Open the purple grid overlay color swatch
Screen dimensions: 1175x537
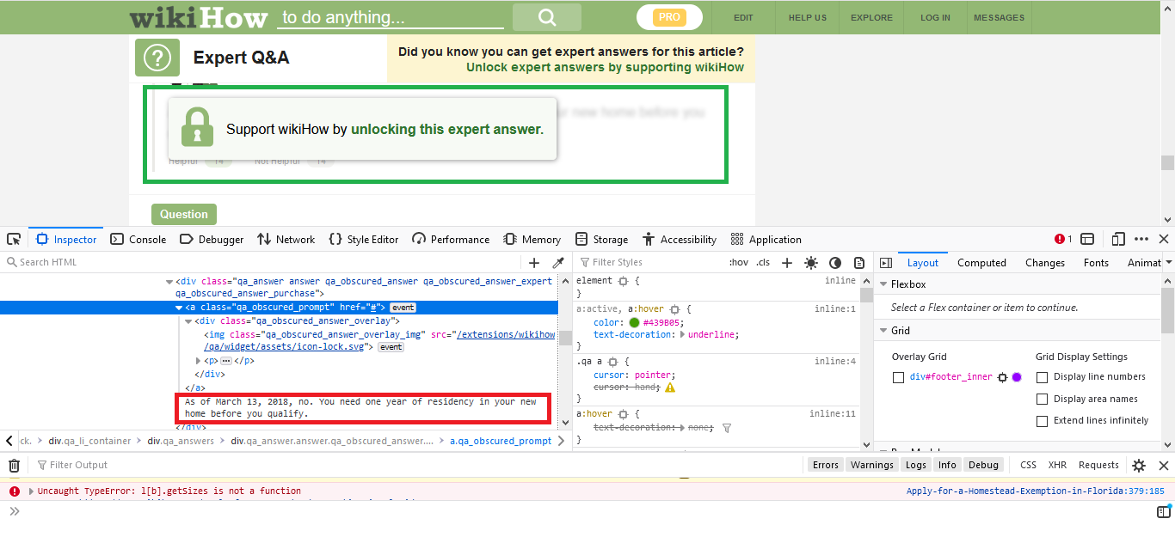(1017, 377)
